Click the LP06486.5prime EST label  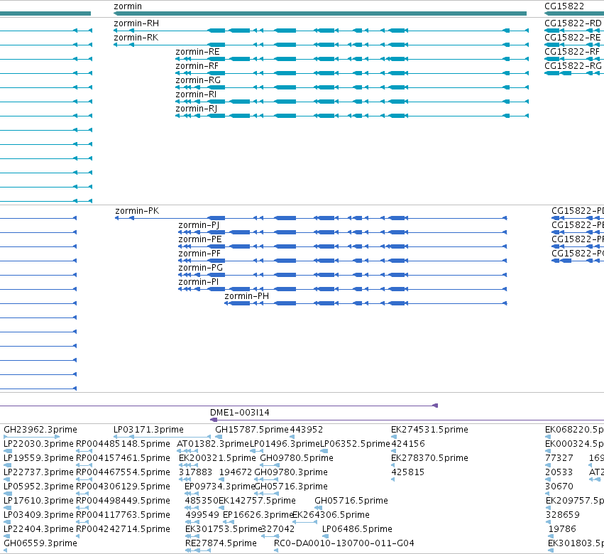(x=357, y=529)
